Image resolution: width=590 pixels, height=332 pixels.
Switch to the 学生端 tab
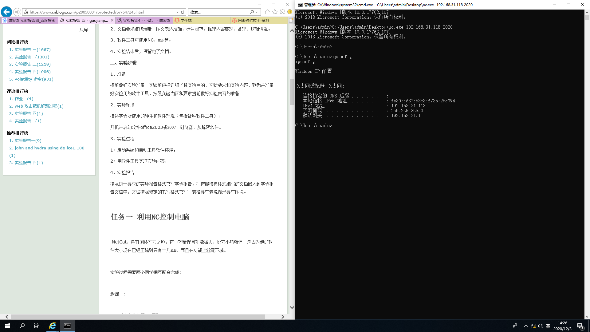coord(186,20)
